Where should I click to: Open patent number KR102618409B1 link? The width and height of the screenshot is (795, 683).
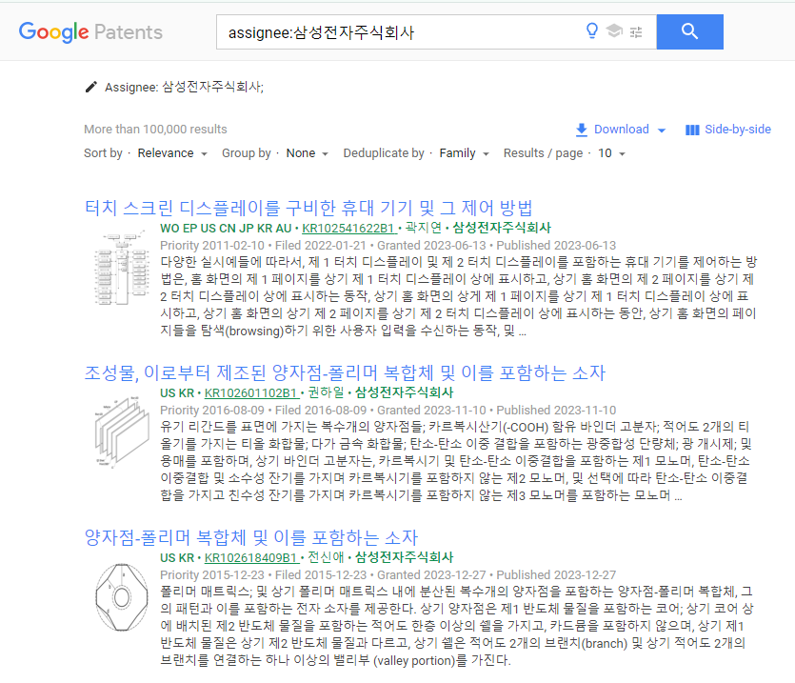[x=251, y=557]
